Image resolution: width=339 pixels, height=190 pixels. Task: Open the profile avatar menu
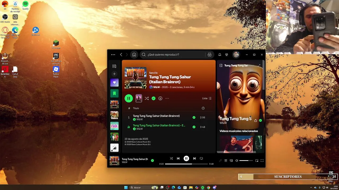236,55
